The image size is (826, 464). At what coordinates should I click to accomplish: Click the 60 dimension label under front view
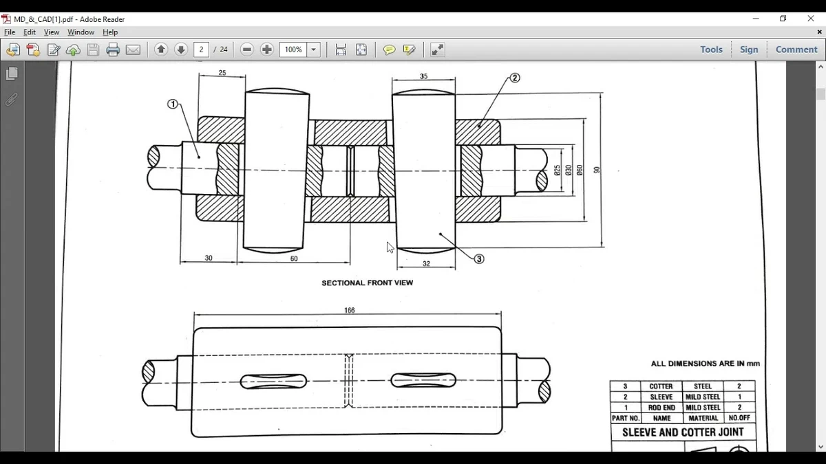pyautogui.click(x=294, y=259)
